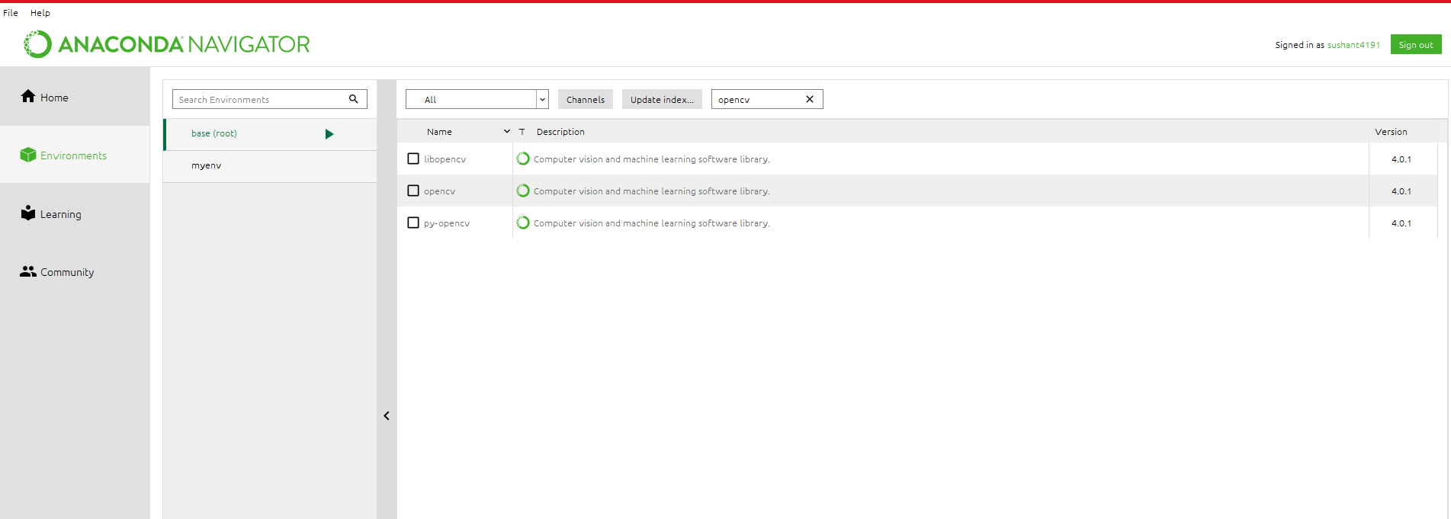Click the Channels button
The image size is (1451, 519).
pyautogui.click(x=586, y=99)
